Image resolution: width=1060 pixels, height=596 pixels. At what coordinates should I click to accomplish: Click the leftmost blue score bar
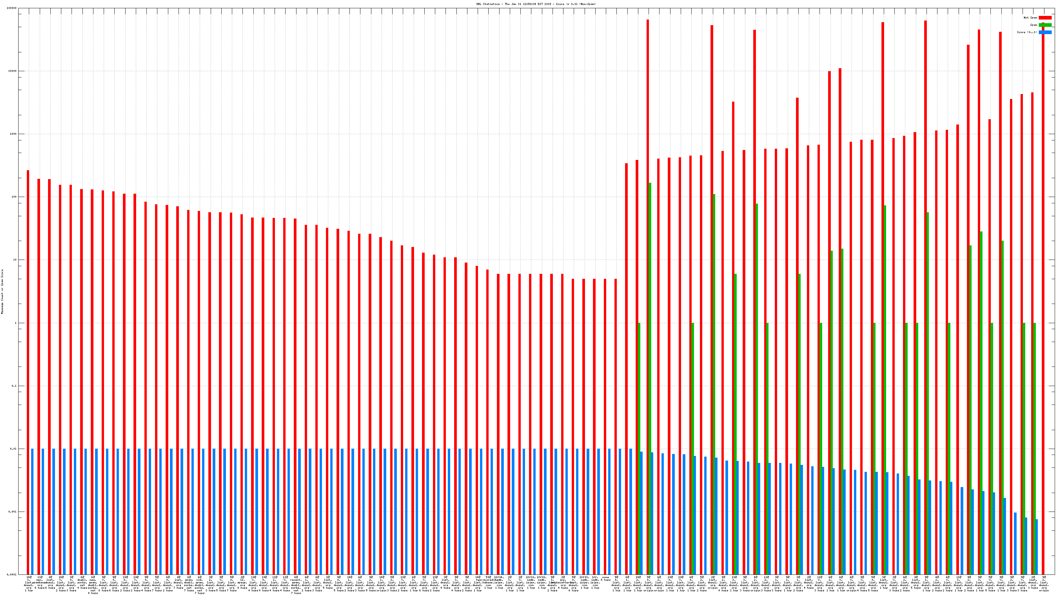pyautogui.click(x=32, y=510)
